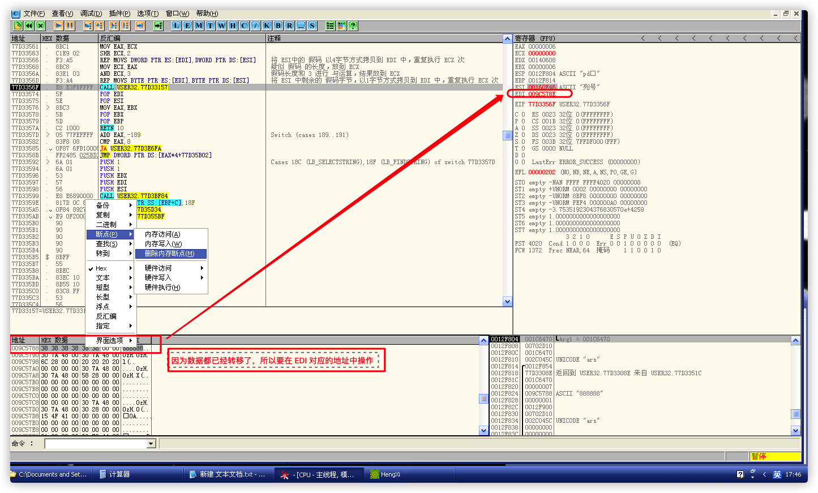This screenshot has height=493, width=818.
Task: Click the Pause execution toolbar icon
Action: [70, 25]
